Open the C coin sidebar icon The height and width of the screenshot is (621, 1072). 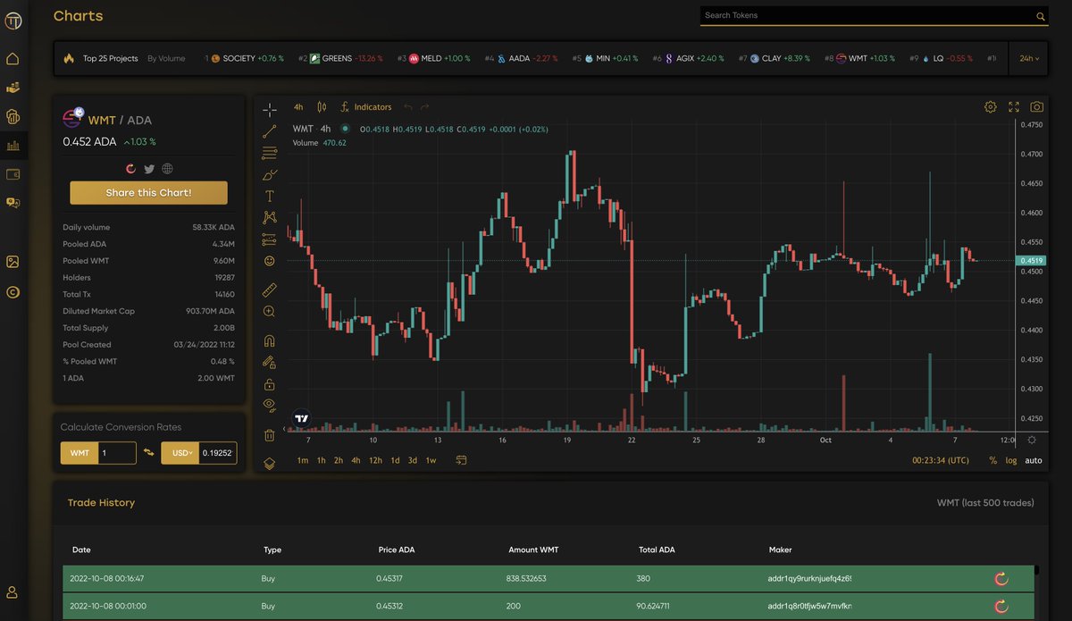(13, 291)
